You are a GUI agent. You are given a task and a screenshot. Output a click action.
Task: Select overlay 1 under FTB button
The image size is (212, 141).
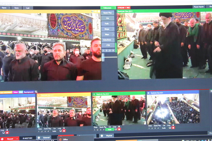coord(103,51)
